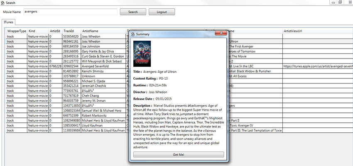Click the Description text paragraph
The width and height of the screenshot is (353, 166).
coord(179,127)
